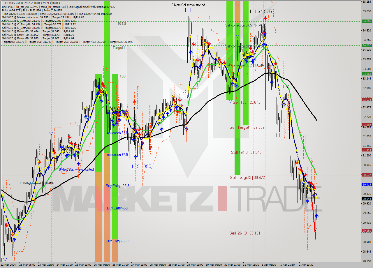Click the green 33.363 price tag
The width and height of the screenshot is (373, 268).
pos(367,74)
